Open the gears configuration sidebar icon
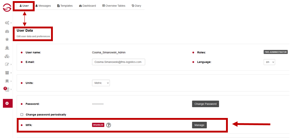This screenshot has width=292, height=138. (7, 23)
